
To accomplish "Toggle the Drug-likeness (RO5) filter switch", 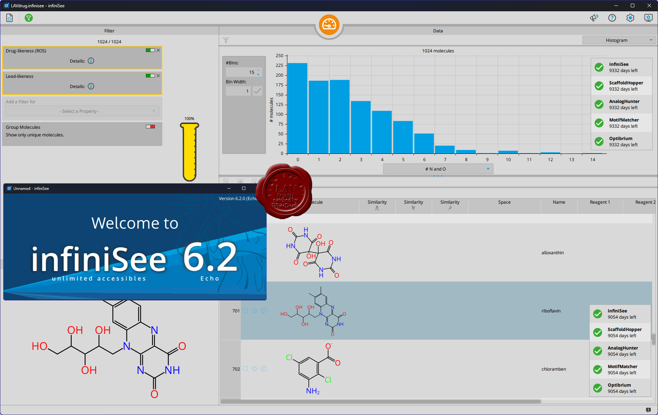I will tap(150, 50).
